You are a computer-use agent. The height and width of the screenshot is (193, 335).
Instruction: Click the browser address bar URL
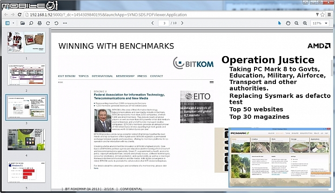(x=108, y=14)
